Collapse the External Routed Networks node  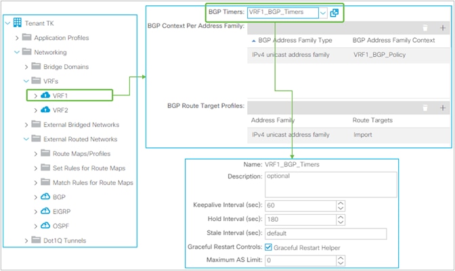coord(26,139)
